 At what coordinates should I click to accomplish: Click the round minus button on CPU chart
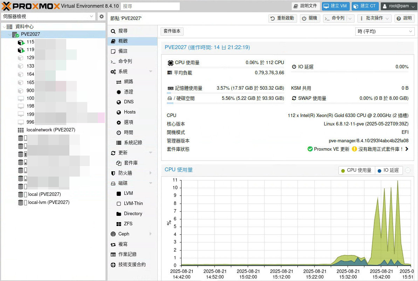point(408,171)
